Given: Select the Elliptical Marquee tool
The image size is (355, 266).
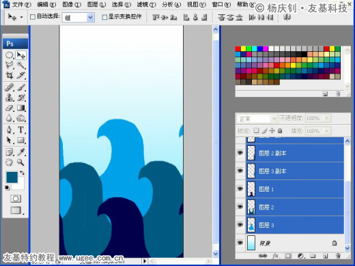Looking at the screenshot, I should [10, 55].
